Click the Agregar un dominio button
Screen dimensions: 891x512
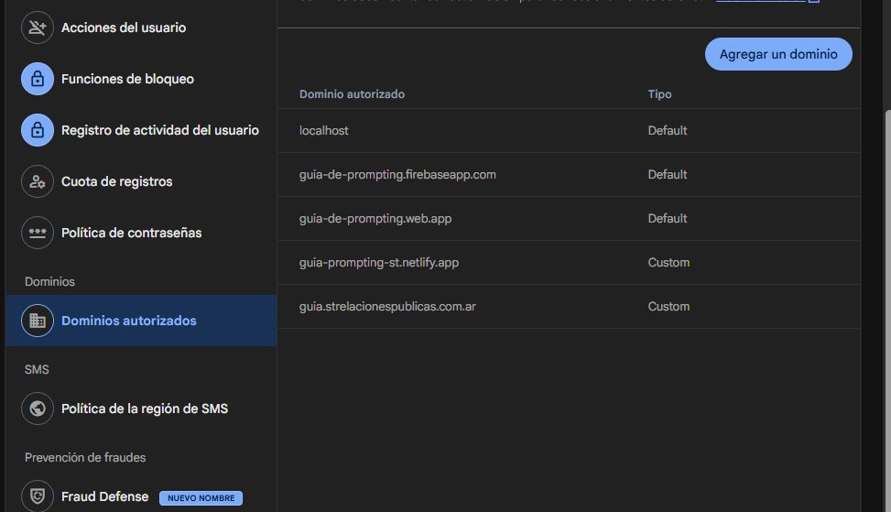point(778,54)
